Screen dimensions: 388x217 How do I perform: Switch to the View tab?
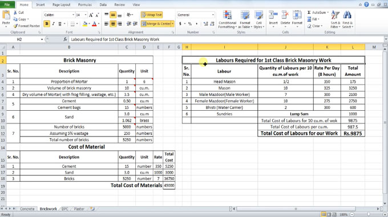coord(136,5)
